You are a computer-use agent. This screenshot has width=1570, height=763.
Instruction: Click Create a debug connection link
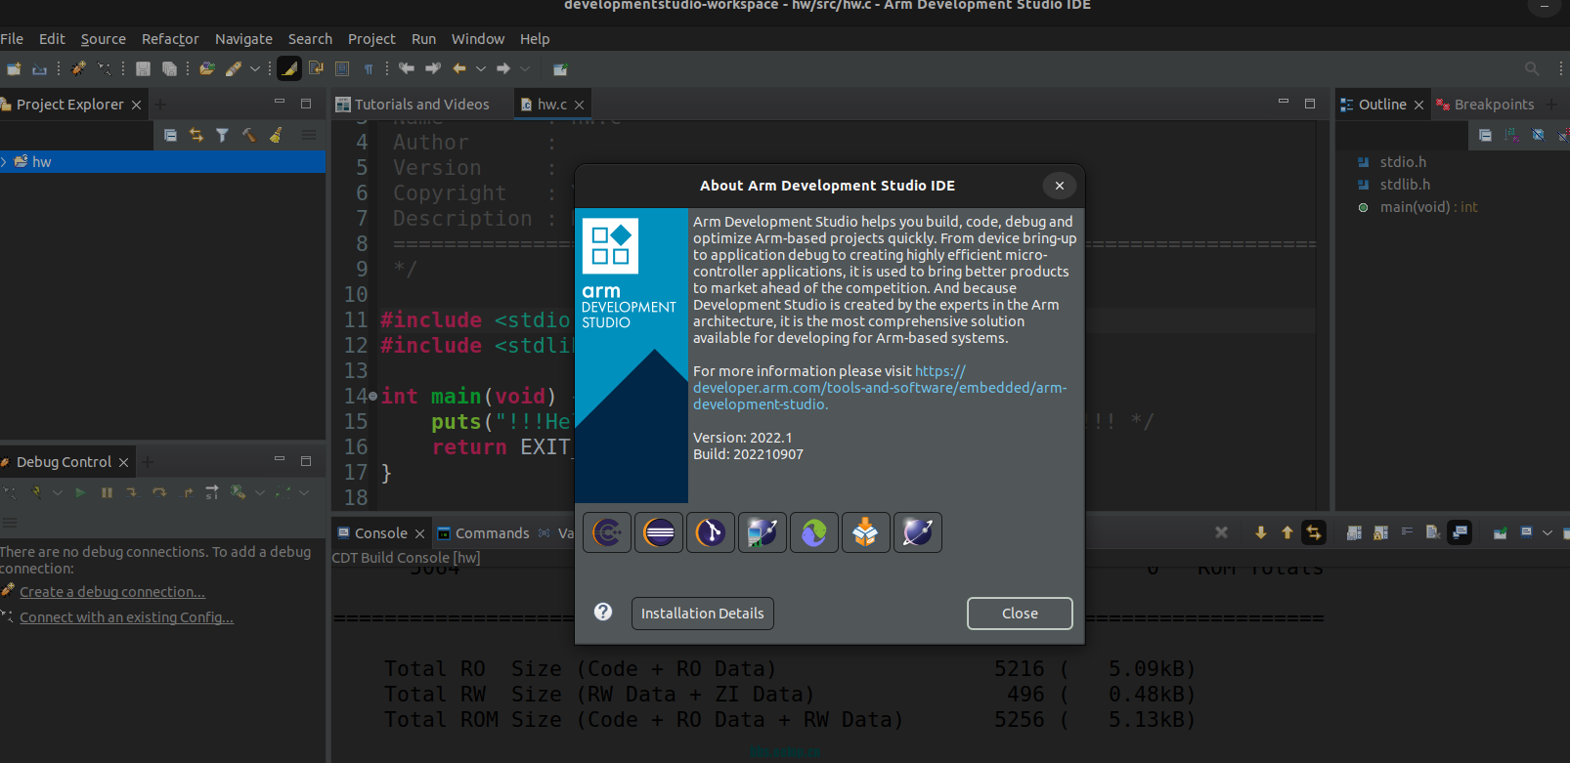(112, 592)
